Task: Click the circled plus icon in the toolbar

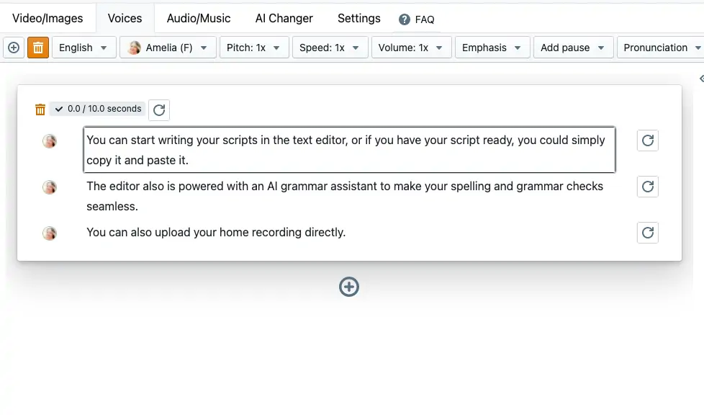Action: 14,48
